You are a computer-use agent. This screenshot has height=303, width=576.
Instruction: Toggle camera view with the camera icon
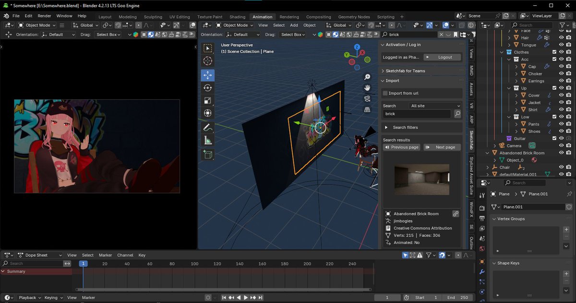pos(367,99)
